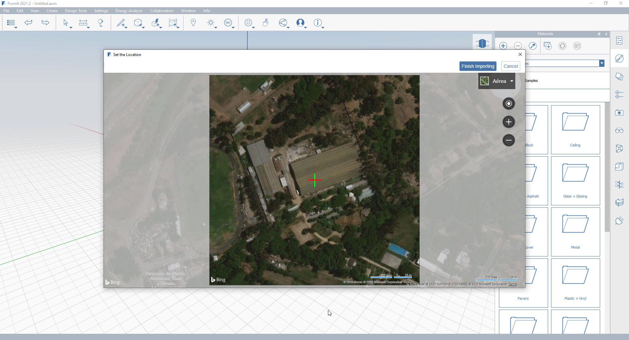Open the materials library dropdown

click(x=601, y=63)
